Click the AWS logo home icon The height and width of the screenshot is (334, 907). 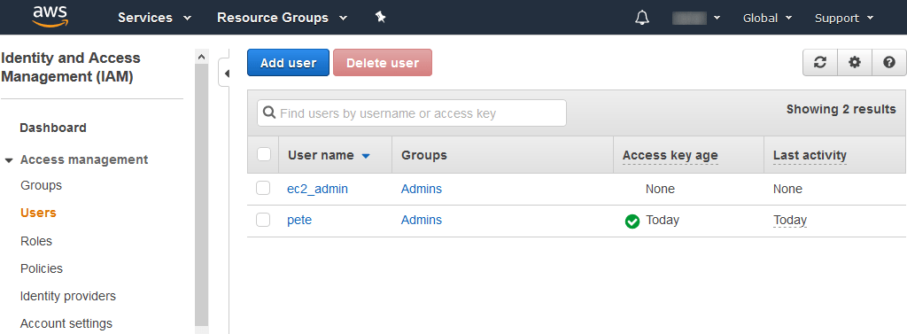[50, 17]
